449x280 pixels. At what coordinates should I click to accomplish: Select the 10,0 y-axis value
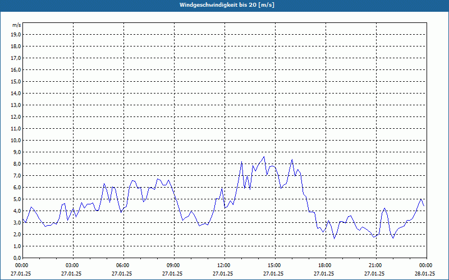point(16,141)
